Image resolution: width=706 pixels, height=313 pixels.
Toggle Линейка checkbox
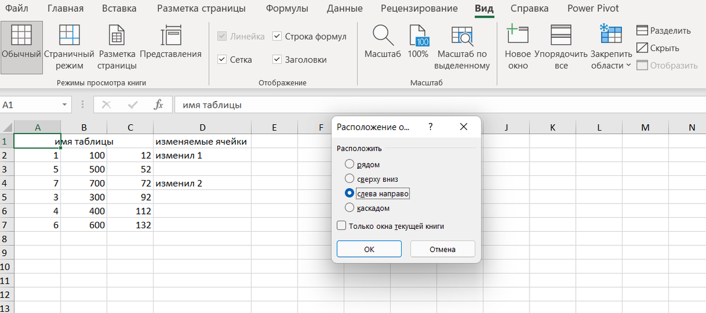point(222,36)
